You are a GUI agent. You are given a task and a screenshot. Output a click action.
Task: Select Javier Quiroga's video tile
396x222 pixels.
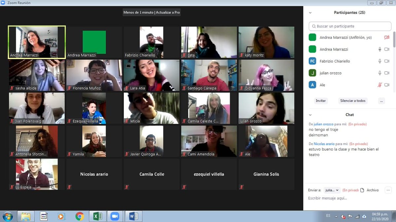pos(151,141)
